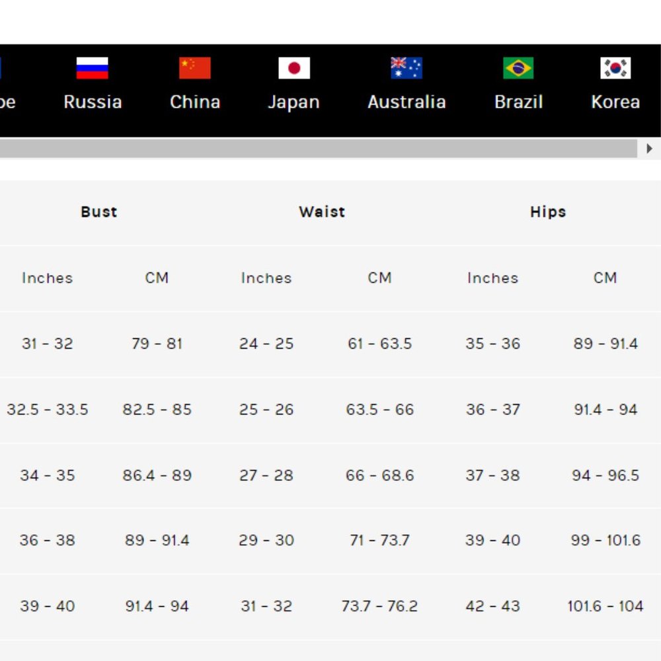This screenshot has height=661, width=661.
Task: Switch to the Russia size tab label
Action: [x=93, y=102]
